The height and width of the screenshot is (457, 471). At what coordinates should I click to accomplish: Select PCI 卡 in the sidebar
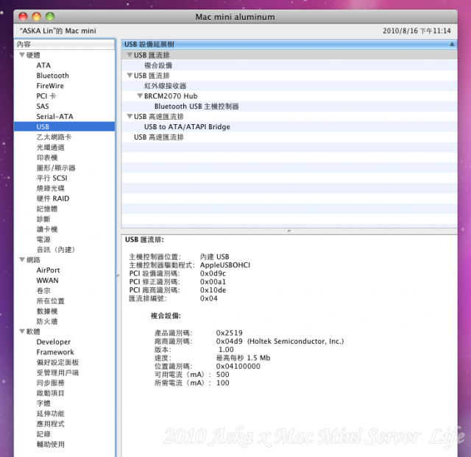tap(46, 96)
